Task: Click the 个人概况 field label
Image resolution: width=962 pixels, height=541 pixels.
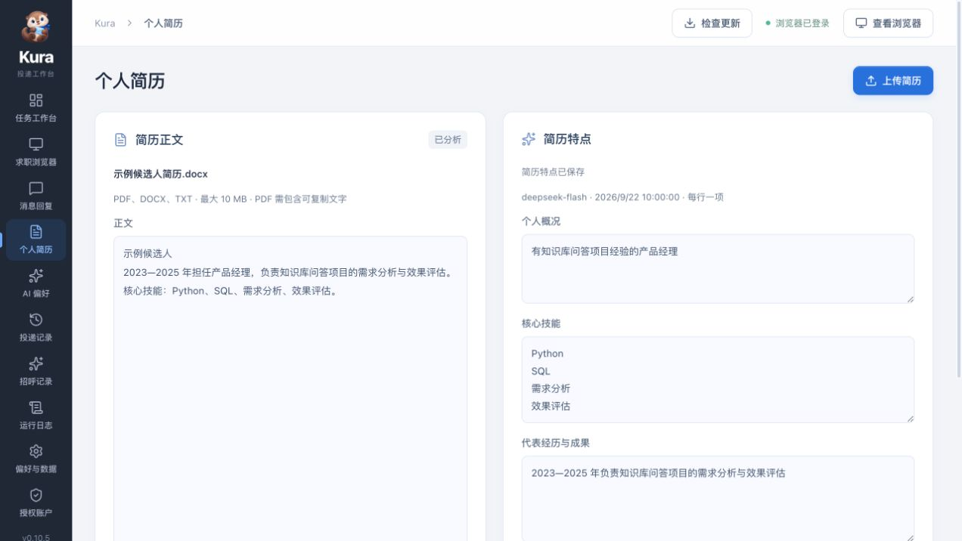Action: click(542, 221)
